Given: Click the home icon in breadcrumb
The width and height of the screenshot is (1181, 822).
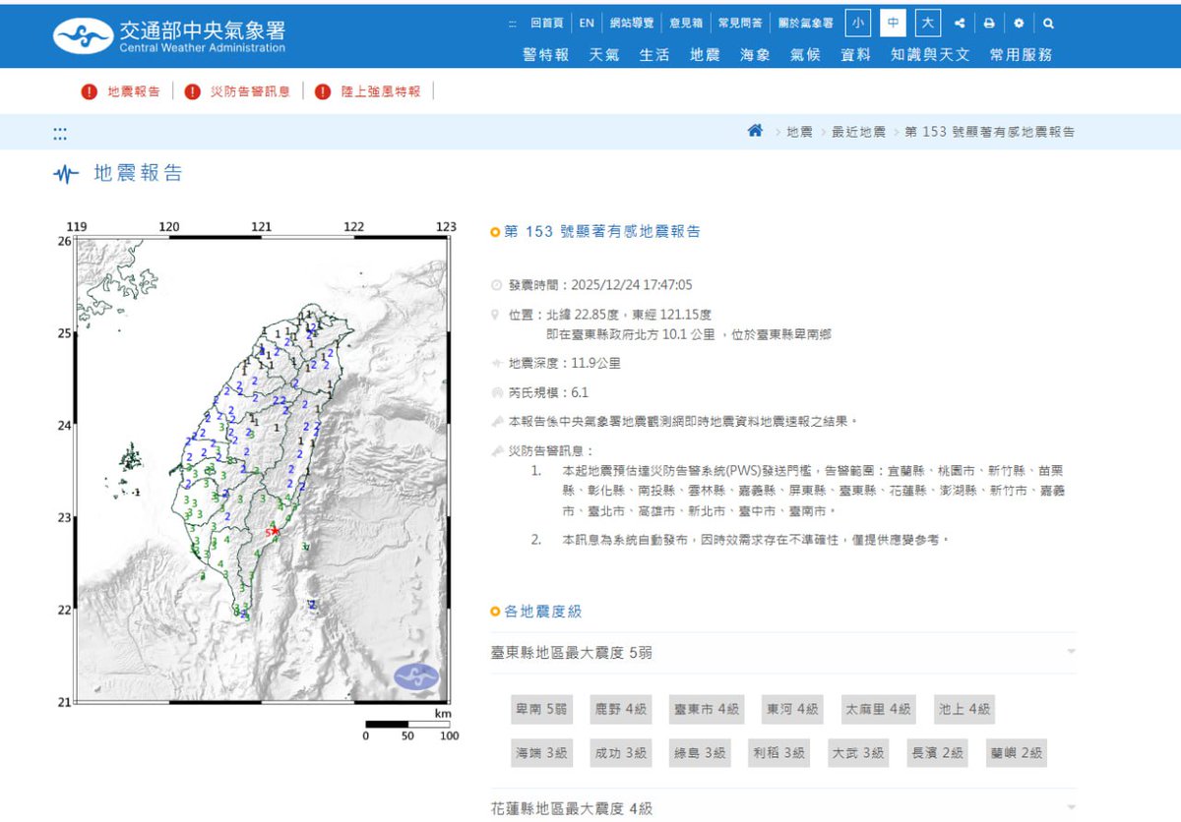Looking at the screenshot, I should (755, 131).
